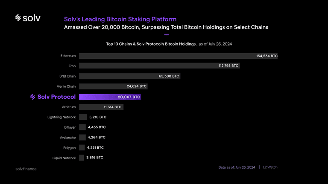The height and width of the screenshot is (184, 328).
Task: Click the Tron 112,745 BTC bar
Action: click(159, 66)
